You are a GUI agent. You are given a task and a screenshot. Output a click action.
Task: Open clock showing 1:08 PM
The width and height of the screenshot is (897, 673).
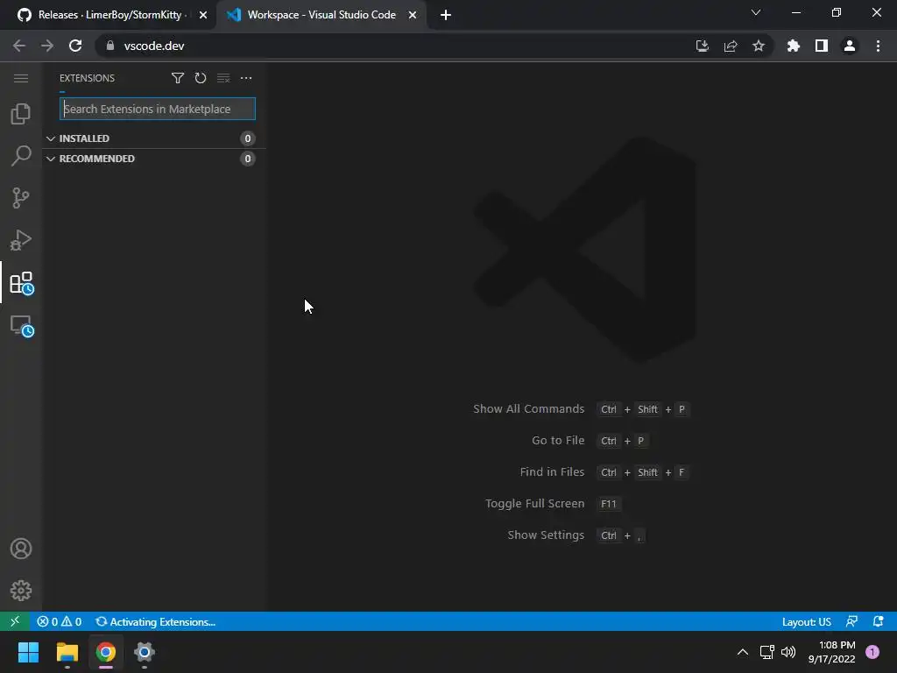[832, 652]
